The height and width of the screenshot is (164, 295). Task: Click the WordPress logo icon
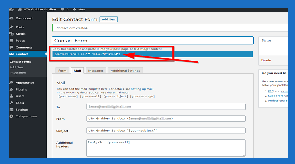click(11, 10)
